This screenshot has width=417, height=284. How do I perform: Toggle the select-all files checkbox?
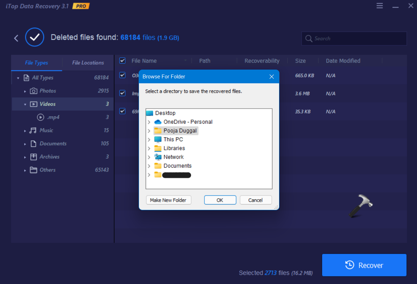(122, 60)
